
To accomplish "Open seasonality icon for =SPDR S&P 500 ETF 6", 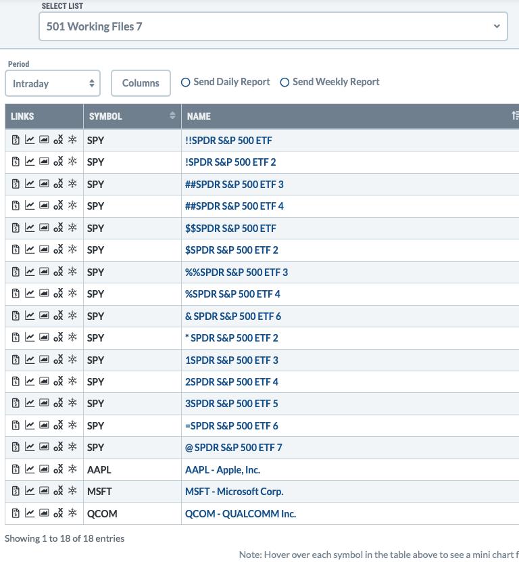I will (x=72, y=425).
